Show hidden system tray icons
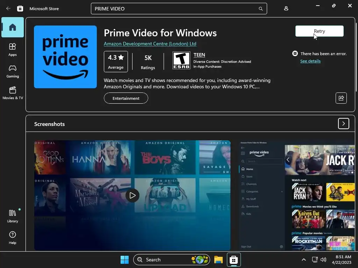358x268 pixels. coord(304,260)
